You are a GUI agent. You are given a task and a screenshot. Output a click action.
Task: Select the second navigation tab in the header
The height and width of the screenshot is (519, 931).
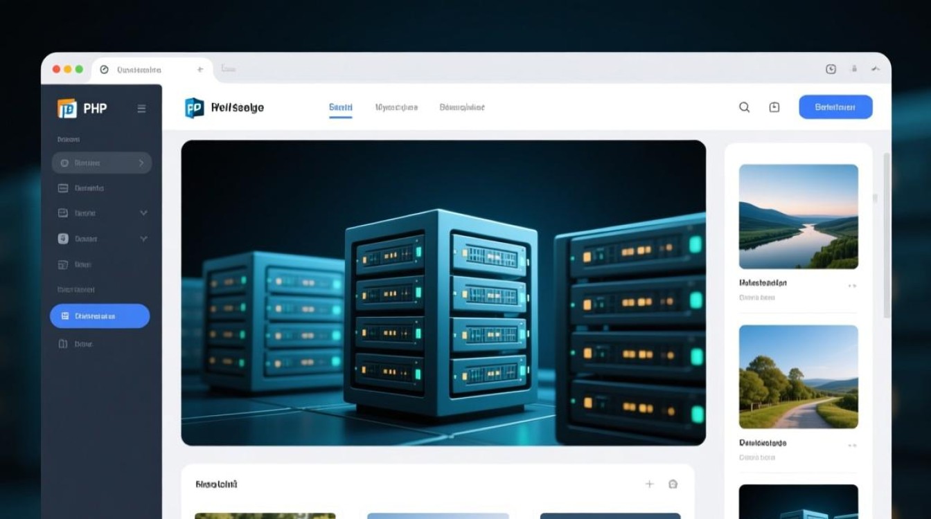click(396, 107)
